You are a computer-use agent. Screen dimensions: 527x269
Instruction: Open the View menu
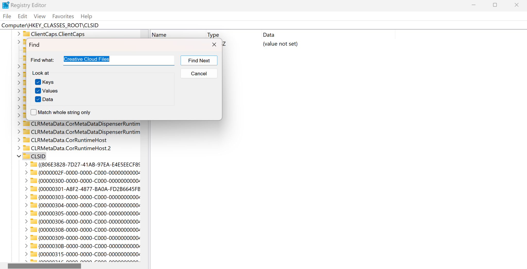click(x=40, y=16)
